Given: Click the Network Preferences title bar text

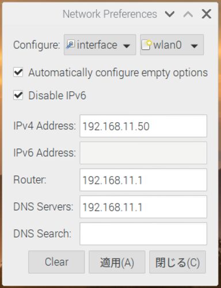Looking at the screenshot, I should point(110,14).
